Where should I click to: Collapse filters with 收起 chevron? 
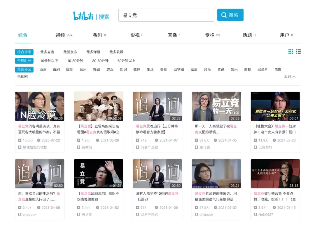290,77
